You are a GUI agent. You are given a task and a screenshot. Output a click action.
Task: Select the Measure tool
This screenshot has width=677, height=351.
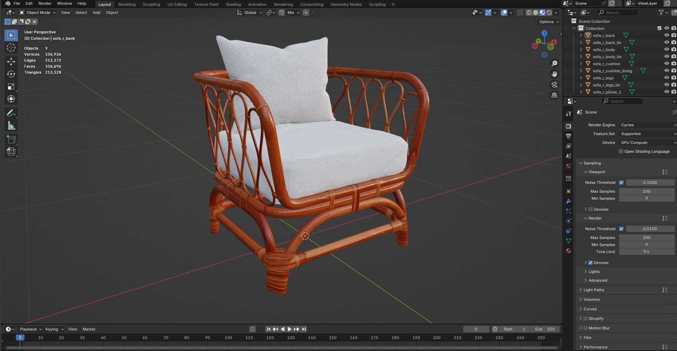(11, 126)
